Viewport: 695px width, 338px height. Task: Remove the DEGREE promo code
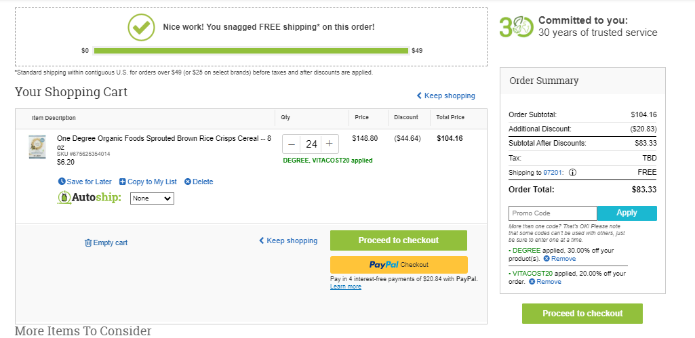point(560,259)
